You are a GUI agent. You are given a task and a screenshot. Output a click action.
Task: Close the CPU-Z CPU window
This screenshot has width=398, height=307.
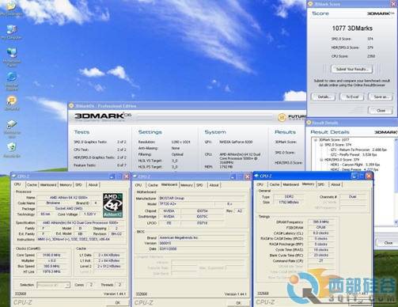coord(127,176)
